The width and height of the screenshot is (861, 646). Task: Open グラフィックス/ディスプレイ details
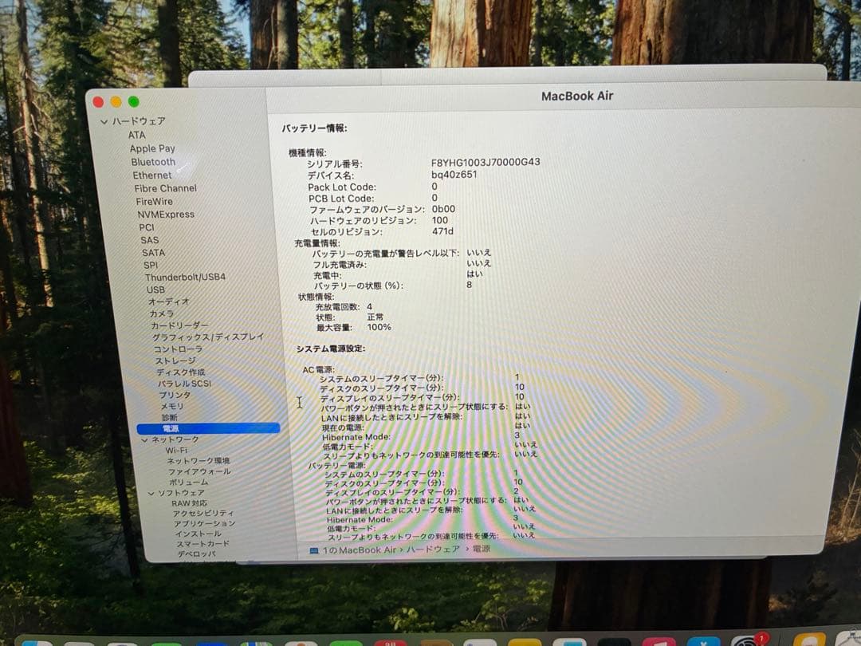[x=204, y=337]
